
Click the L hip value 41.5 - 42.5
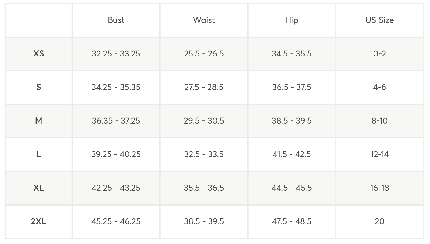coord(292,154)
